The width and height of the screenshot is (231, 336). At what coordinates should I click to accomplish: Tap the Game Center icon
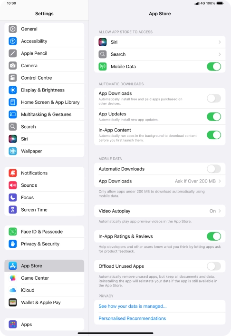(13, 278)
